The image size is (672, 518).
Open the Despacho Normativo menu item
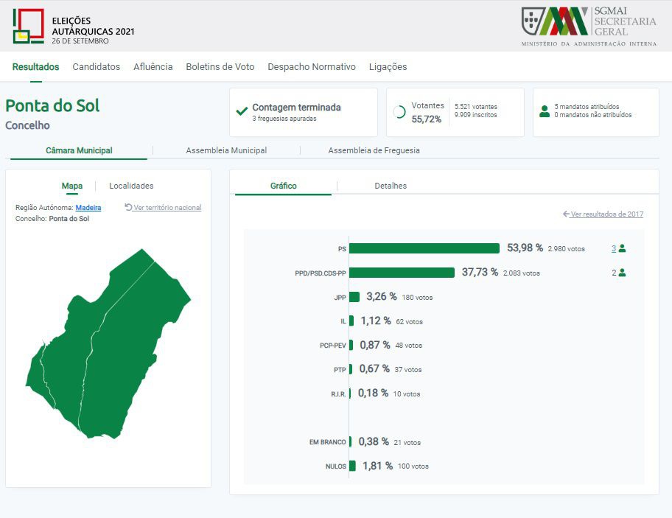[x=312, y=67]
